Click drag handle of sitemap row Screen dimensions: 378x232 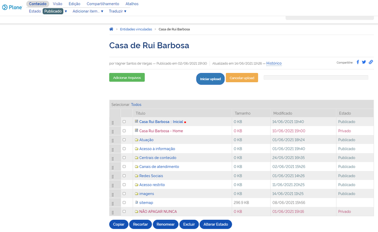coord(113,203)
